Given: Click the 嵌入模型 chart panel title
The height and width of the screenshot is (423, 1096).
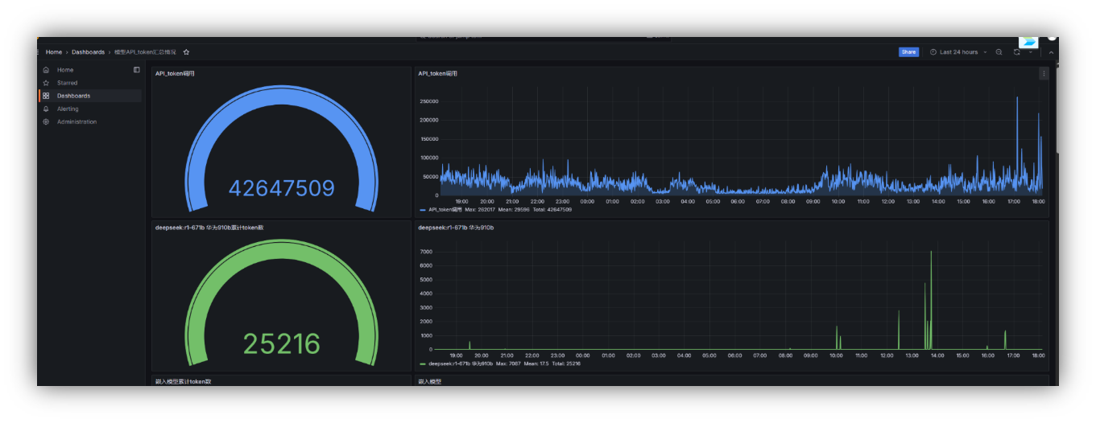Looking at the screenshot, I should (429, 381).
